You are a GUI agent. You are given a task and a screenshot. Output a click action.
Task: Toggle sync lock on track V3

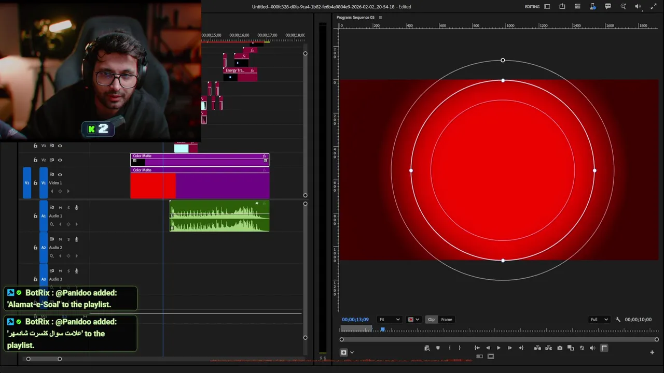click(x=51, y=146)
